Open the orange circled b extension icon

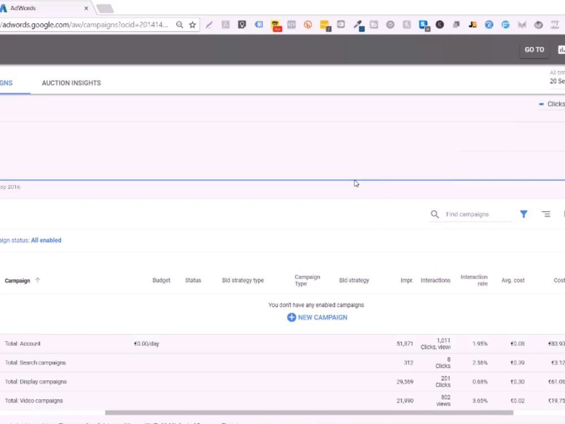coord(308,24)
